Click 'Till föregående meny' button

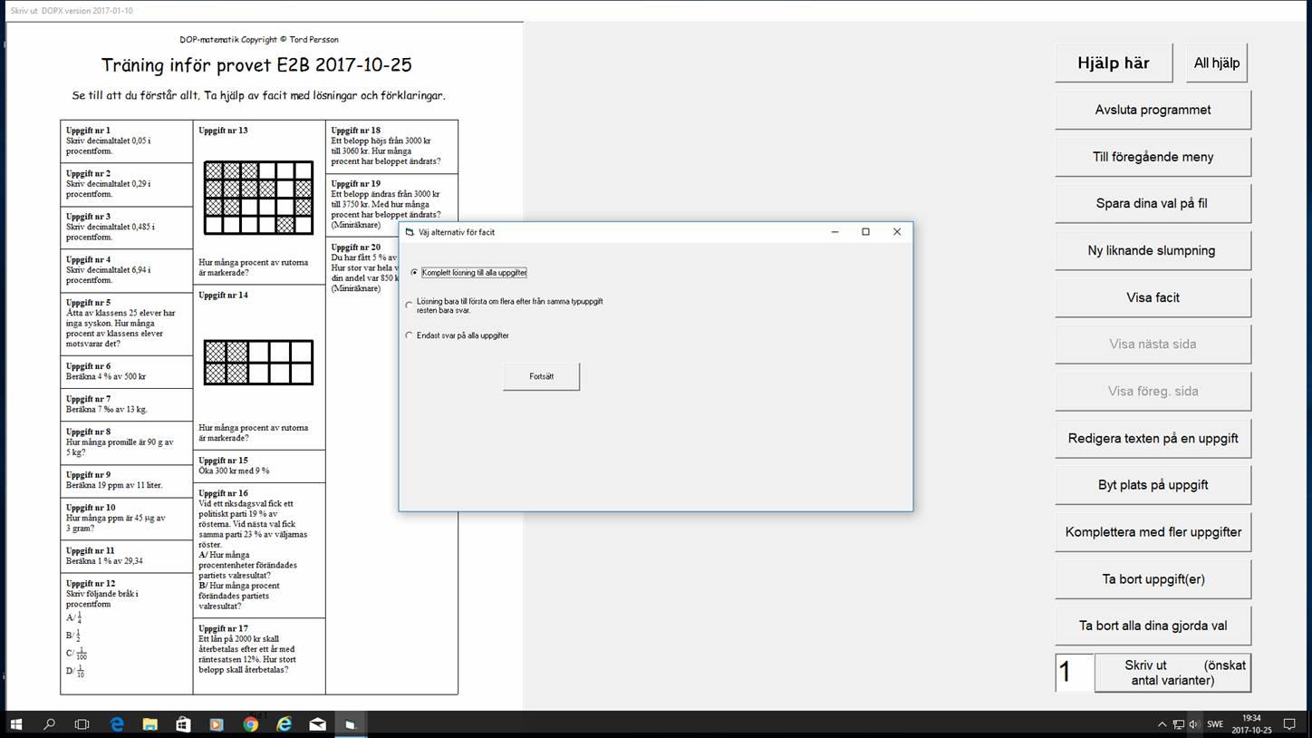click(1153, 157)
